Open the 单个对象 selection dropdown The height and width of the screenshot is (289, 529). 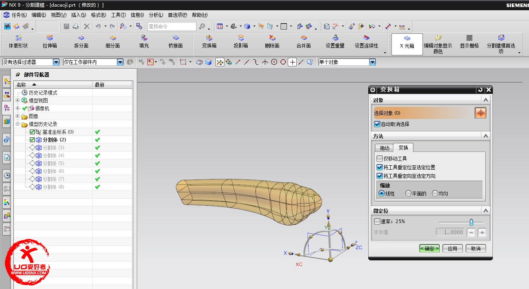pos(373,62)
